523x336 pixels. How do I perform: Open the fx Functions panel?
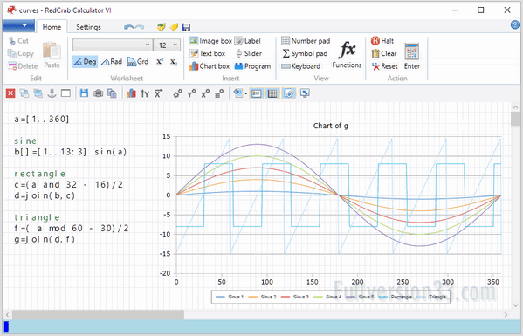[347, 54]
